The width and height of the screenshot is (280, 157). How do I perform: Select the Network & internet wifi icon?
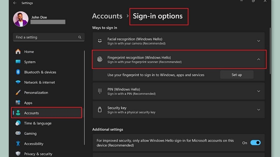tap(18, 82)
